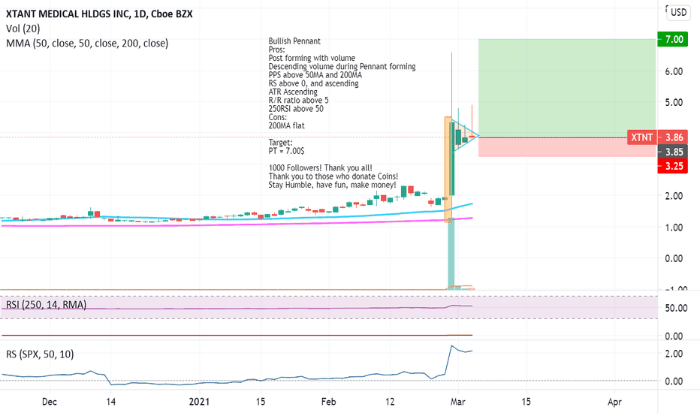Click the 'Mar' date label on time axis
The image size is (700, 413).
457,402
